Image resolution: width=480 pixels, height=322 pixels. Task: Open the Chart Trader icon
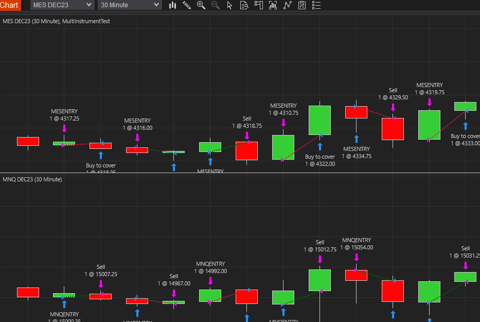259,5
